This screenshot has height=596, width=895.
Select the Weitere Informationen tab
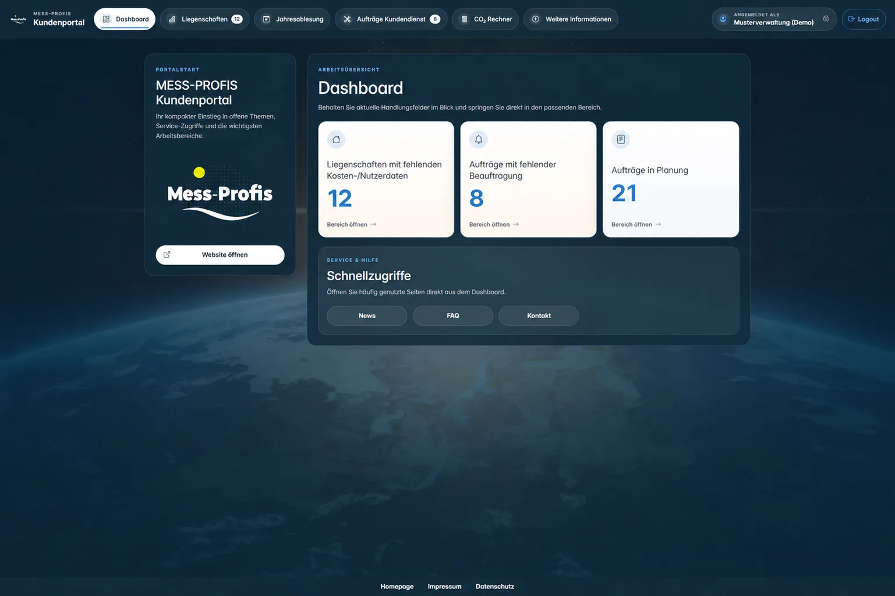pos(571,19)
